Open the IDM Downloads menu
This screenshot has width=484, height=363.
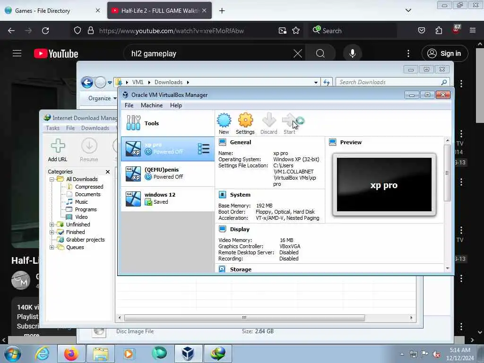pos(95,128)
